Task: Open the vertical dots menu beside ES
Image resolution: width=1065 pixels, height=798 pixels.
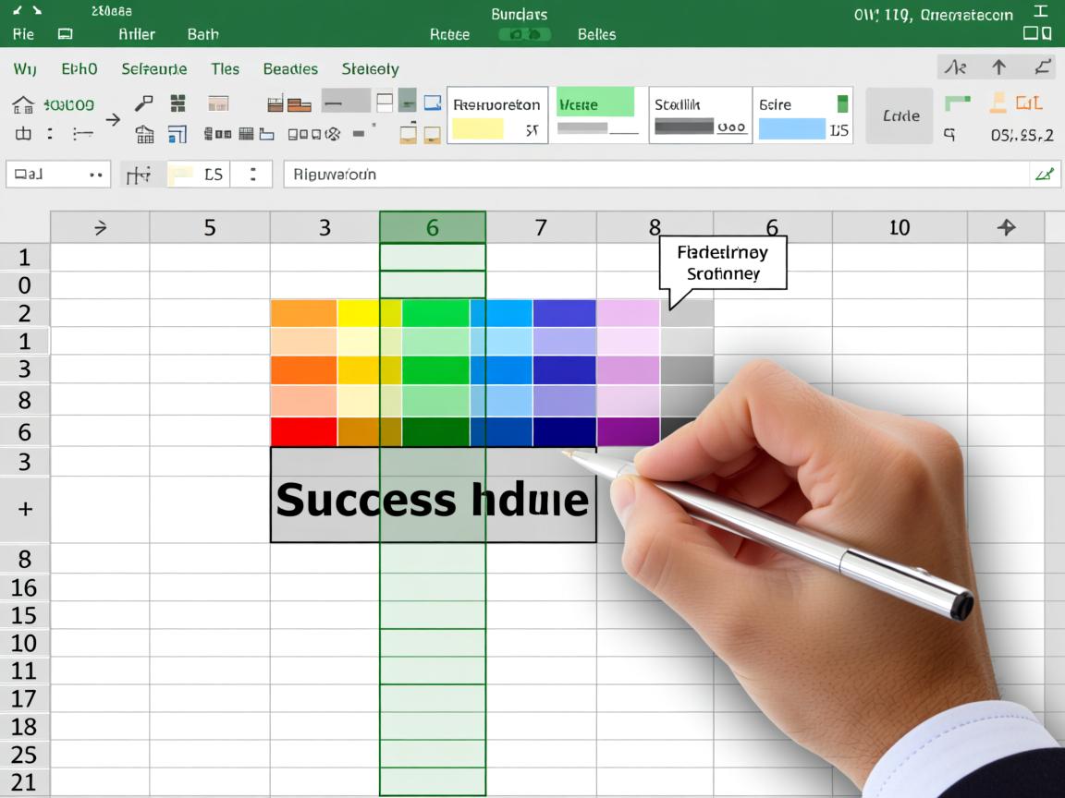Action: pyautogui.click(x=254, y=174)
